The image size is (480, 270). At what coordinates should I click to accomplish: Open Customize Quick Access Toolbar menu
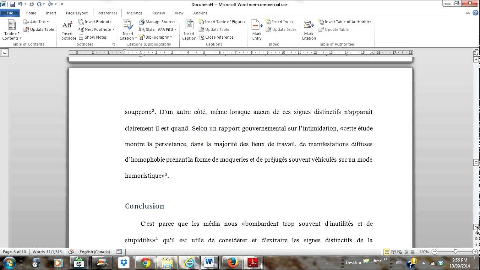point(62,4)
